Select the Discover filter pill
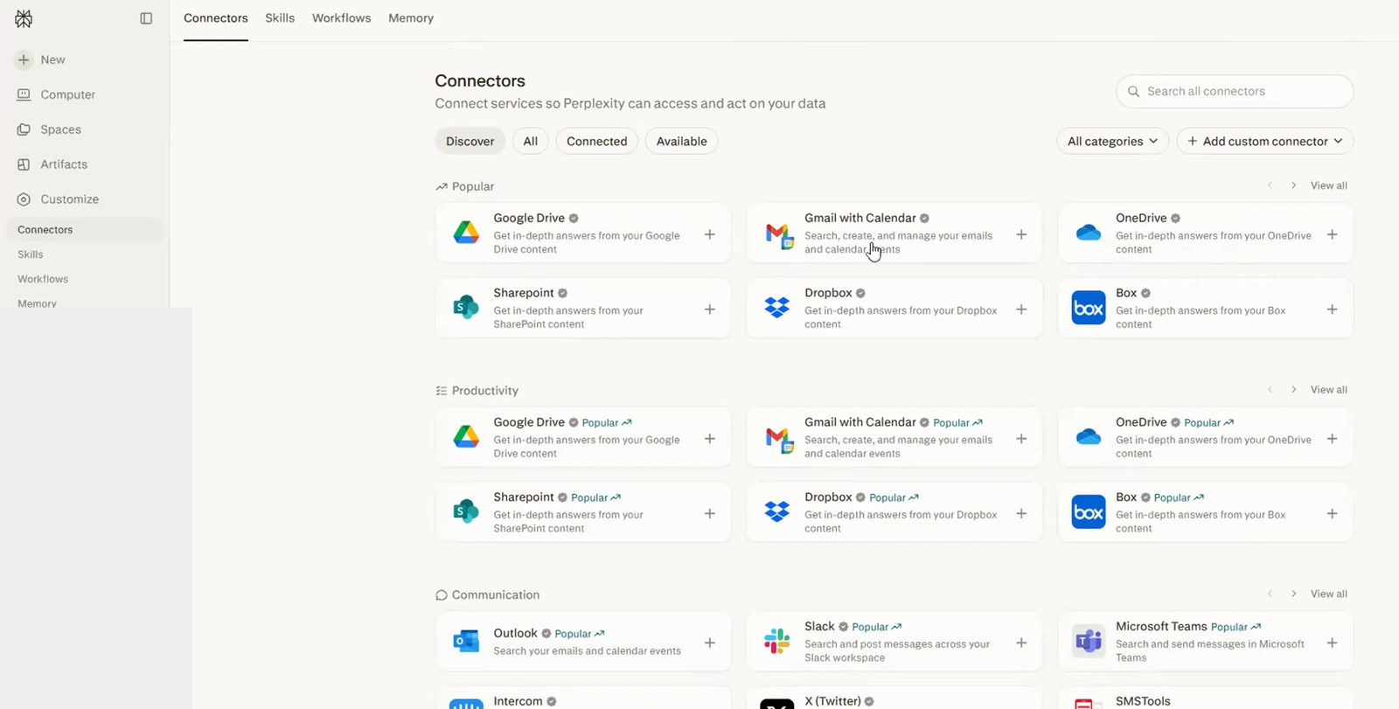 pyautogui.click(x=470, y=141)
